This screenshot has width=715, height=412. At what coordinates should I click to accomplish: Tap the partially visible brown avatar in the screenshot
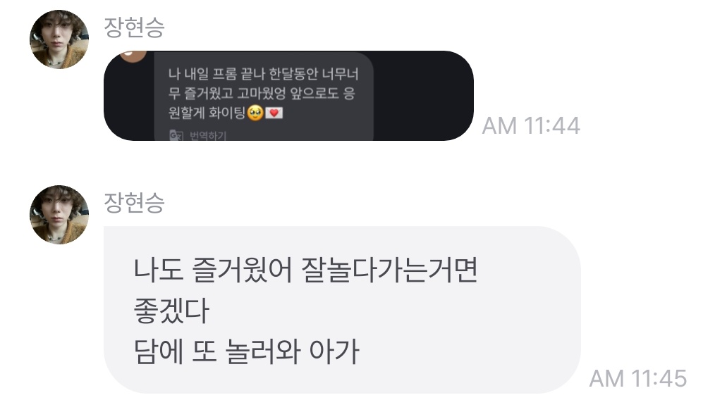click(x=133, y=56)
